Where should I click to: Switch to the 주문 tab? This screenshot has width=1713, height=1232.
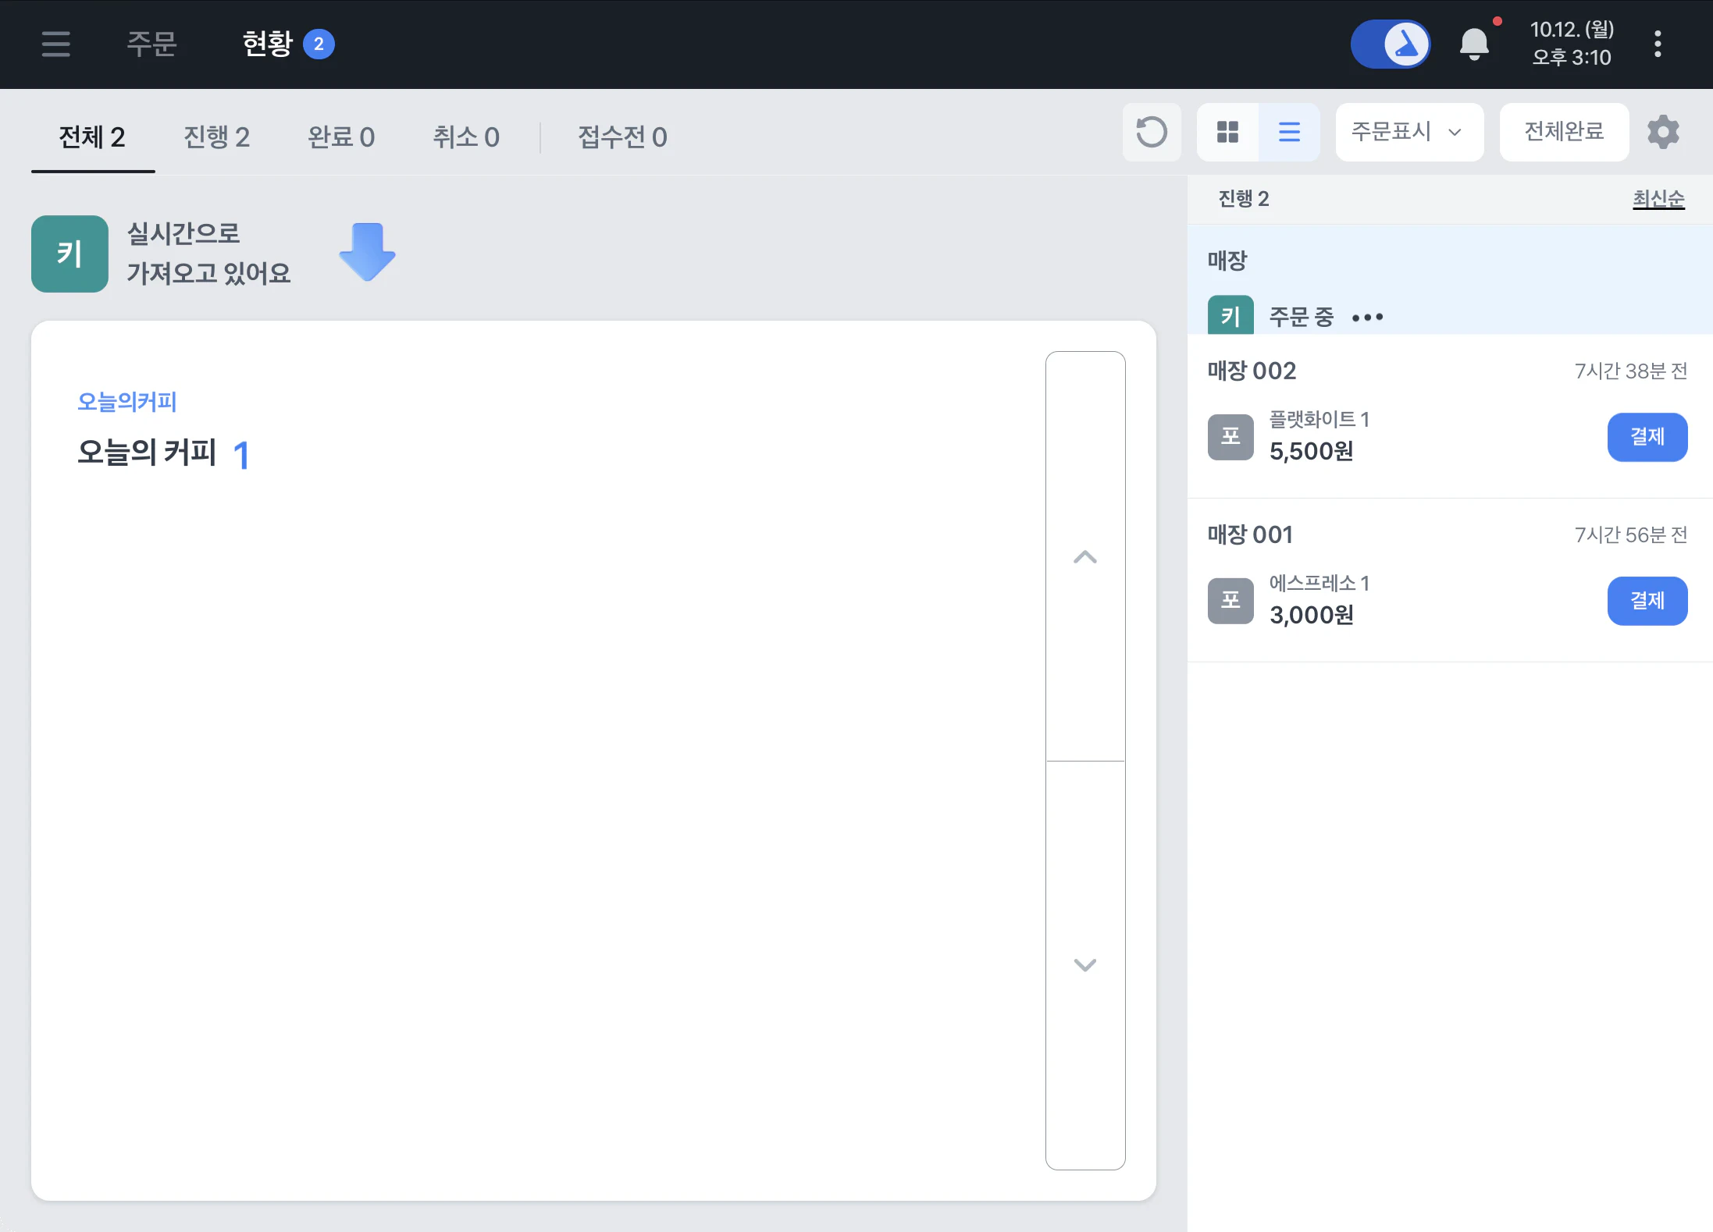click(151, 44)
